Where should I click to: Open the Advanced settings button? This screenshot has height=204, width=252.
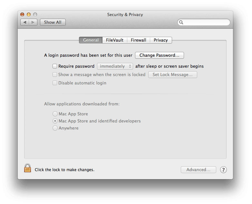pyautogui.click(x=198, y=170)
